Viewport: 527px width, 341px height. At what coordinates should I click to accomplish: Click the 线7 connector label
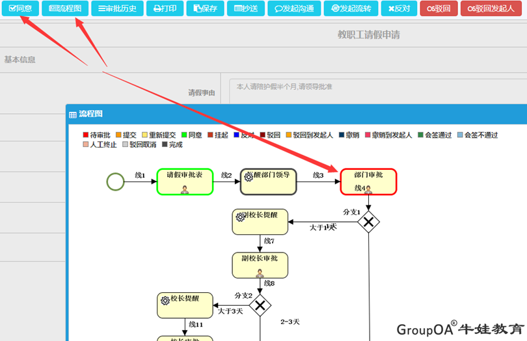click(269, 241)
